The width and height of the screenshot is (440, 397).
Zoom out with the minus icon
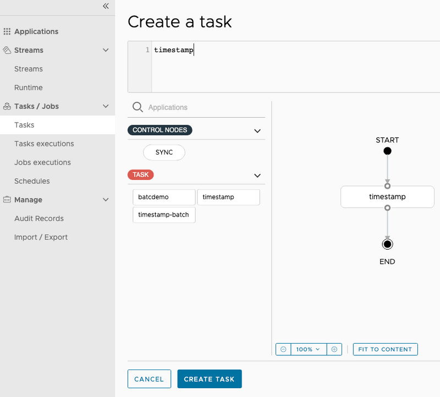pos(283,349)
